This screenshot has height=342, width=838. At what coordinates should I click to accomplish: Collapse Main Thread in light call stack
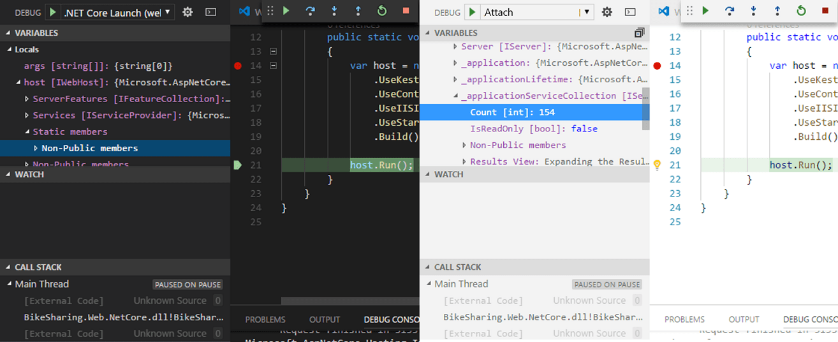(429, 284)
